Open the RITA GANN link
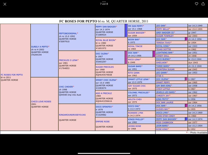This screenshot has width=208, height=155. tap(134, 73)
